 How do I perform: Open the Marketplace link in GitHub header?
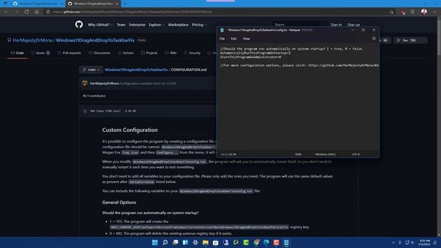pos(178,25)
